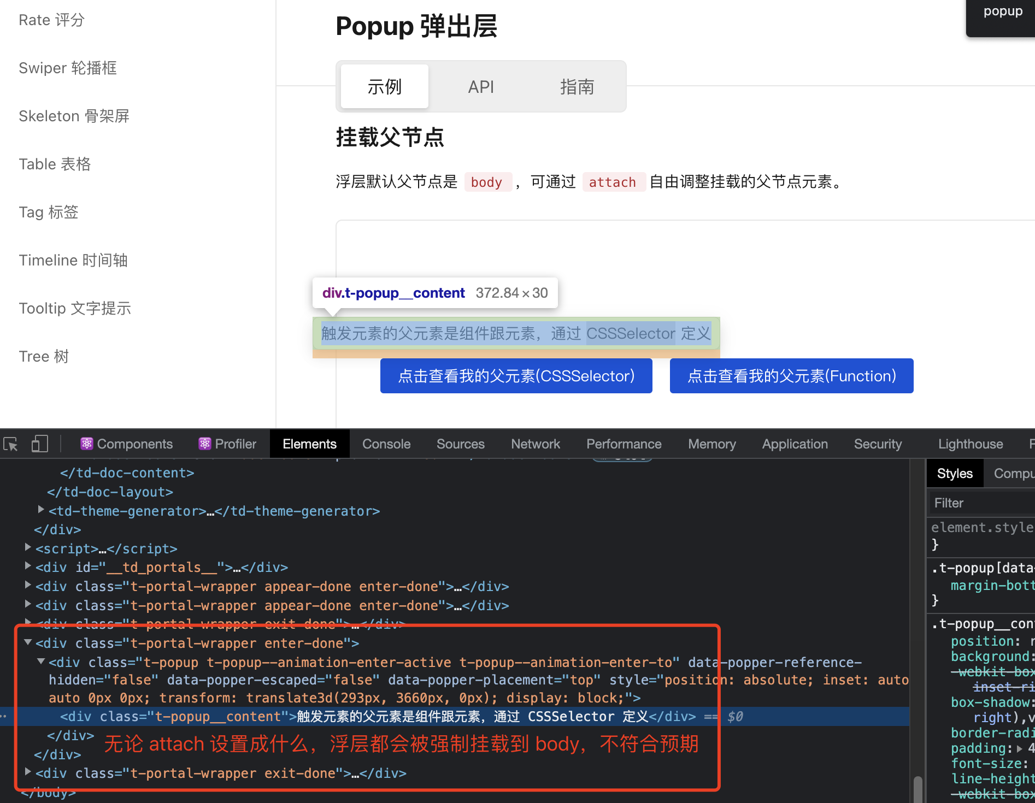This screenshot has height=803, width=1035.
Task: Expand the script element node
Action: 27,548
